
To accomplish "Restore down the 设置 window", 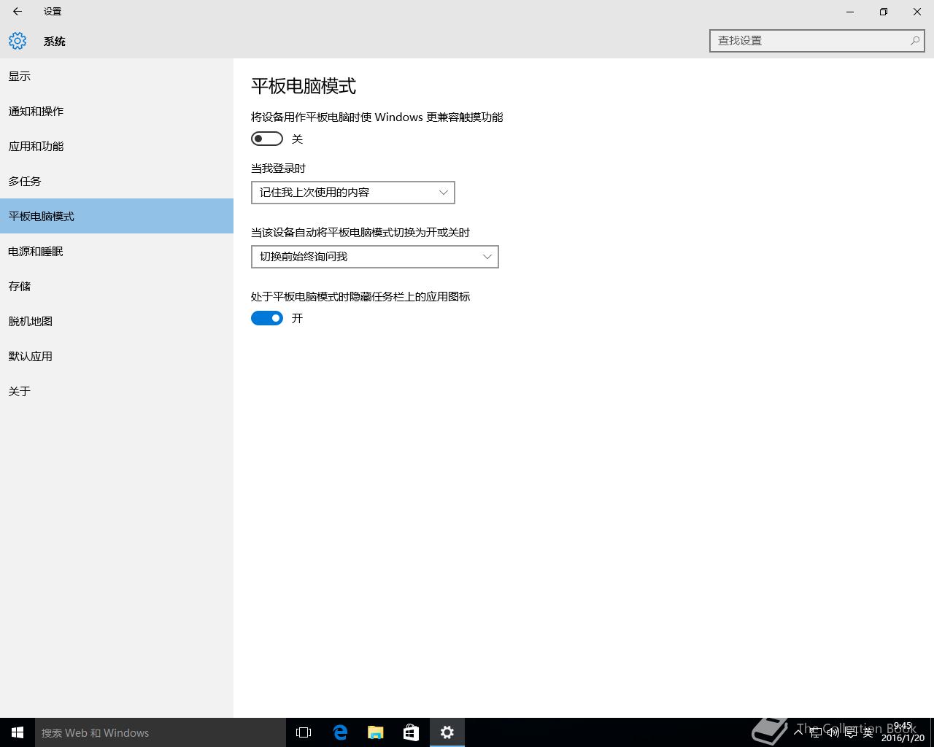I will [x=884, y=12].
